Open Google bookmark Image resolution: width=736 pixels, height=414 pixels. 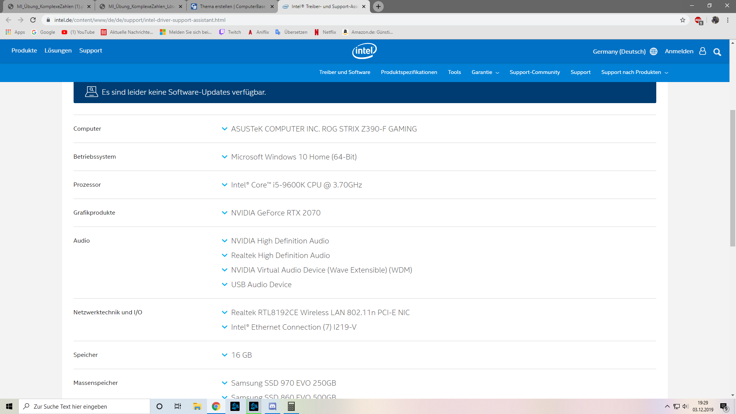click(43, 32)
